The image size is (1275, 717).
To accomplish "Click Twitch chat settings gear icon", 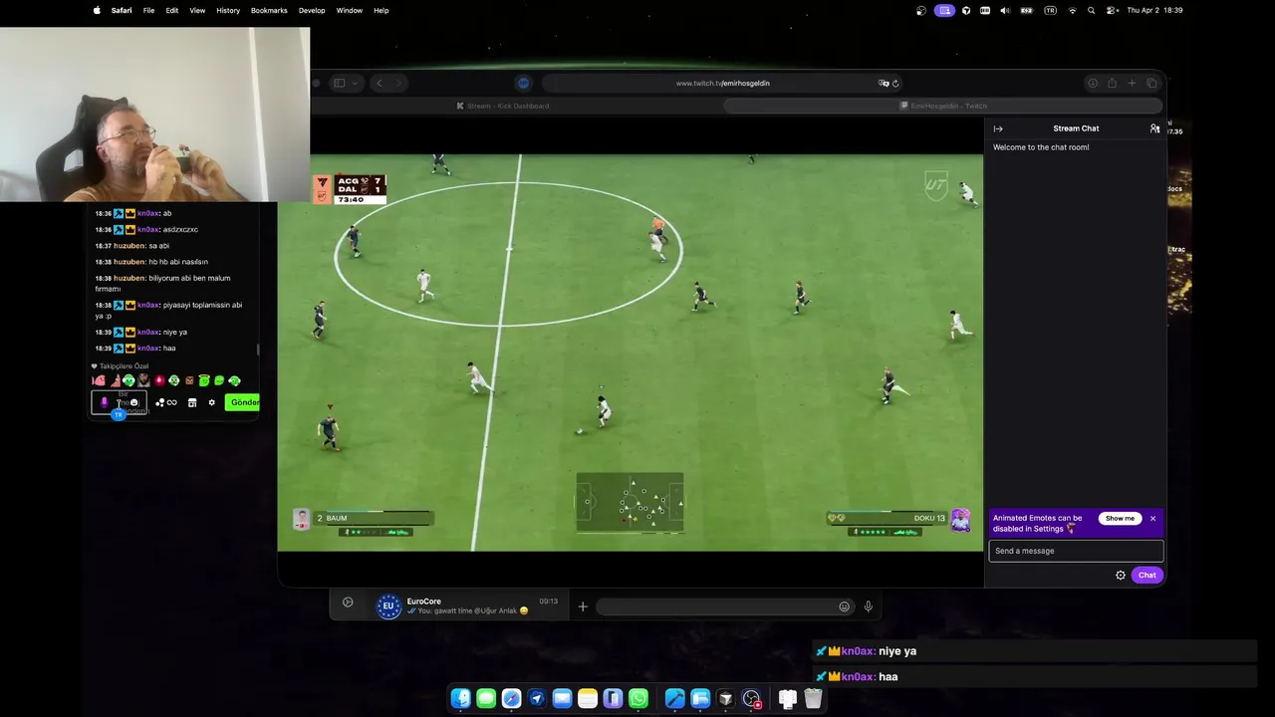I will click(x=1121, y=575).
